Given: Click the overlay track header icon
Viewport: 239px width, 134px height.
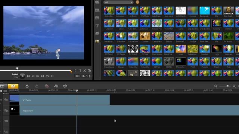Looking at the screenshot, I should (x=6, y=111).
